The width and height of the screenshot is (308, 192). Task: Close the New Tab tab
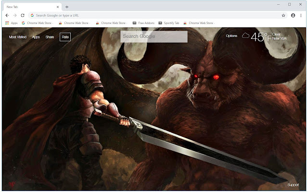pyautogui.click(x=58, y=7)
